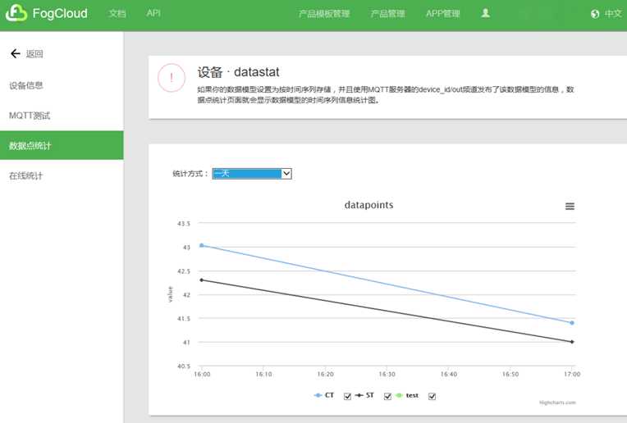Uncheck the test series checkbox
This screenshot has width=627, height=423.
point(432,396)
